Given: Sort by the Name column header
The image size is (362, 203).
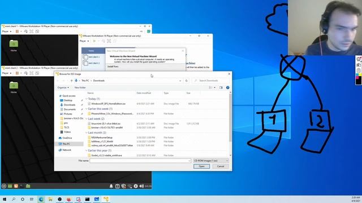Looking at the screenshot, I should point(90,93).
